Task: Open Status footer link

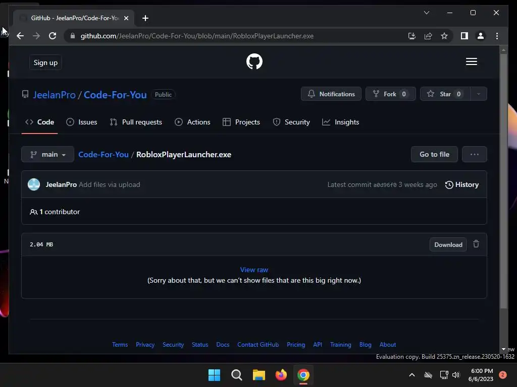Action: pyautogui.click(x=200, y=345)
